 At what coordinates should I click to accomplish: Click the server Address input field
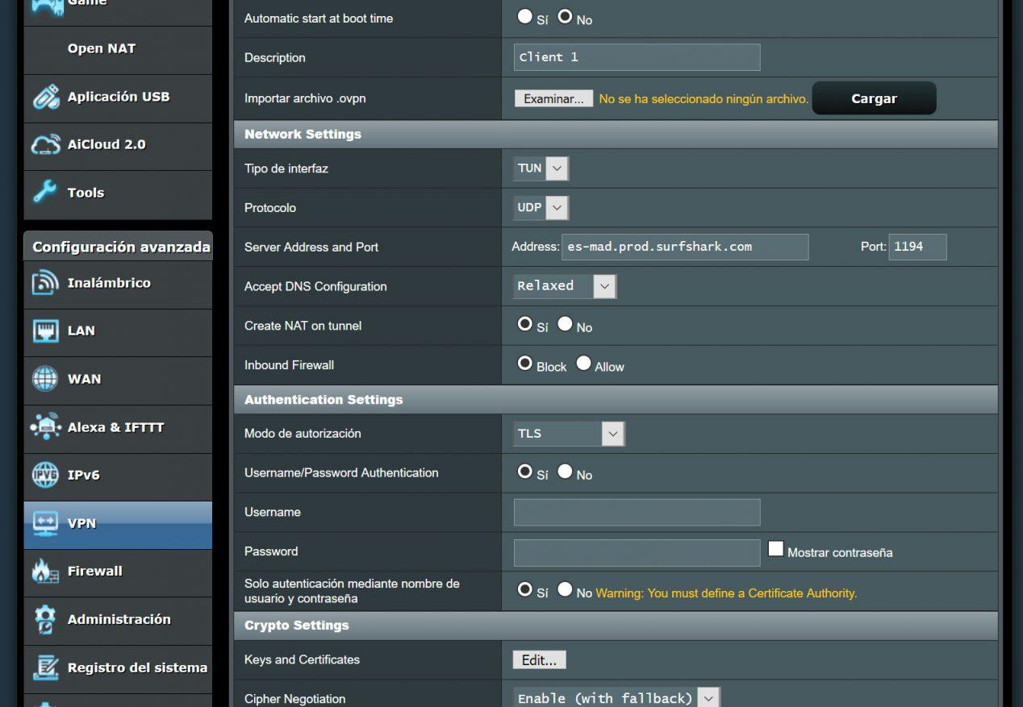685,247
